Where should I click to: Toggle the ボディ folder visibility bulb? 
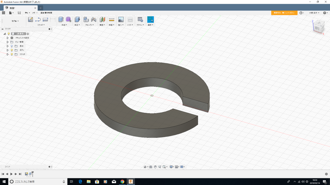(12, 50)
